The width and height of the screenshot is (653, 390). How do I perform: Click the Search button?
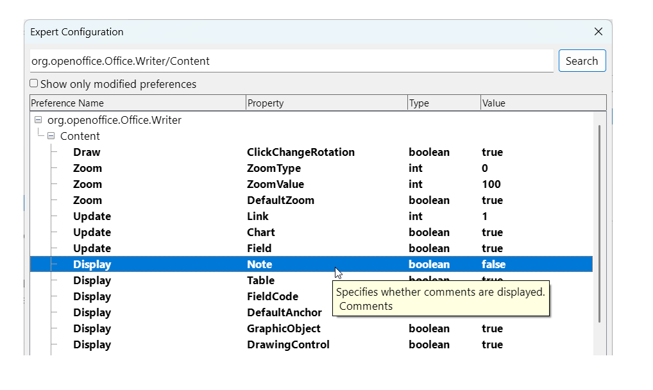[x=582, y=61]
